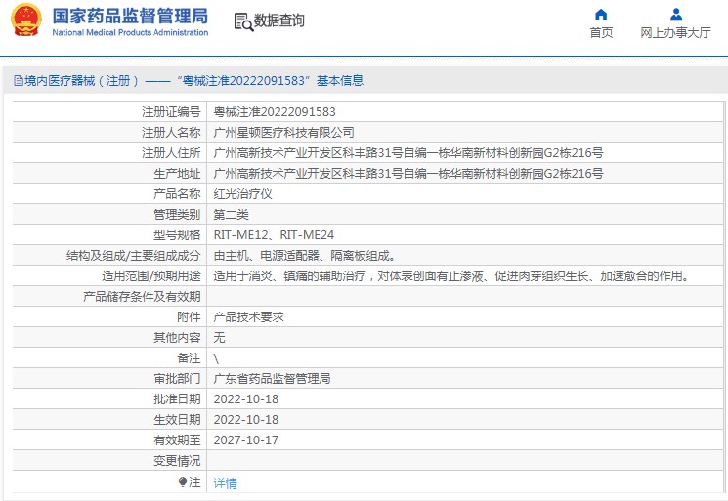Click the 变更情况 row label
This screenshot has width=728, height=501.
tap(177, 461)
